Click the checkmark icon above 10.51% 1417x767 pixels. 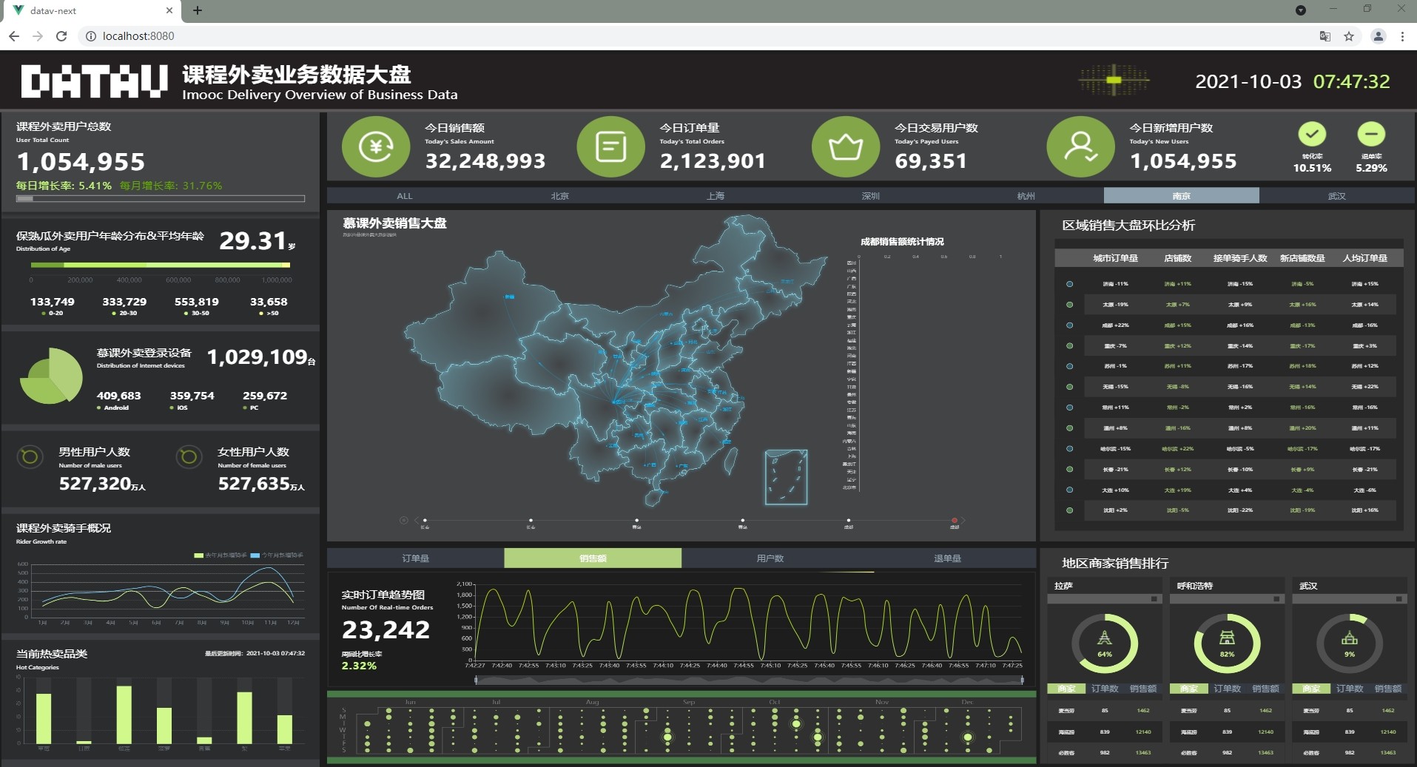tap(1312, 134)
